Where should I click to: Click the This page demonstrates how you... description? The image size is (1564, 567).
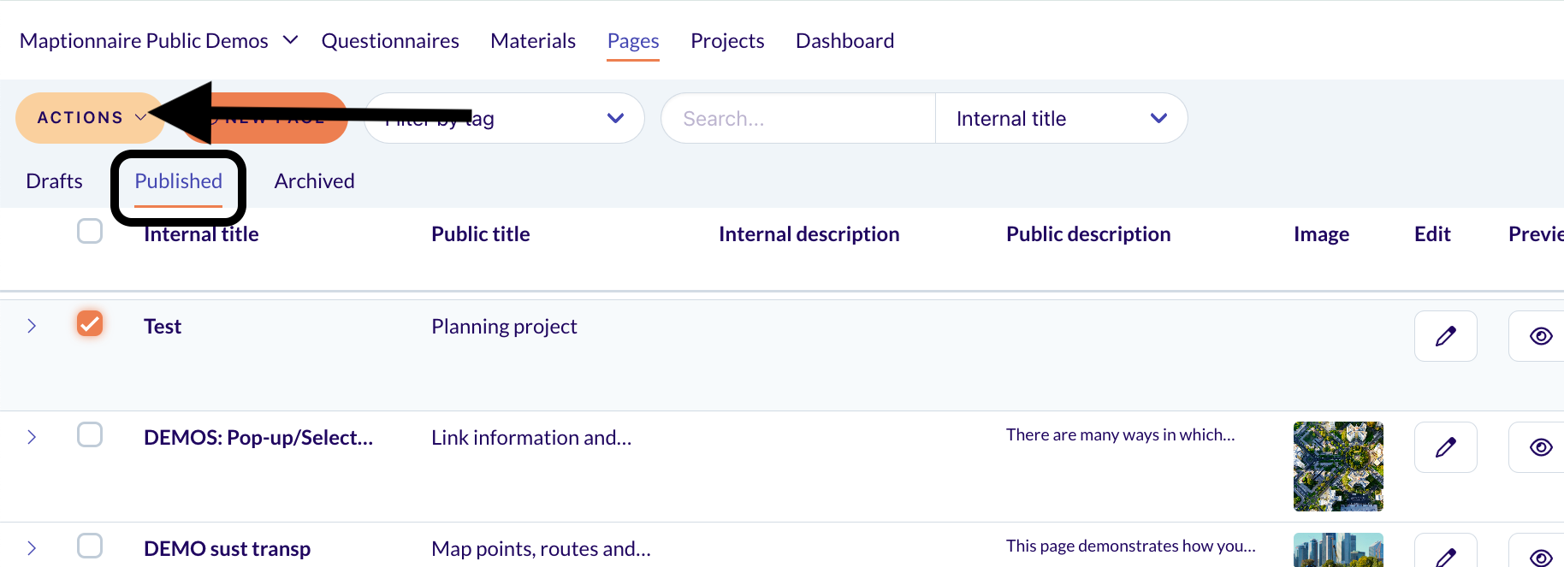pos(1131,546)
